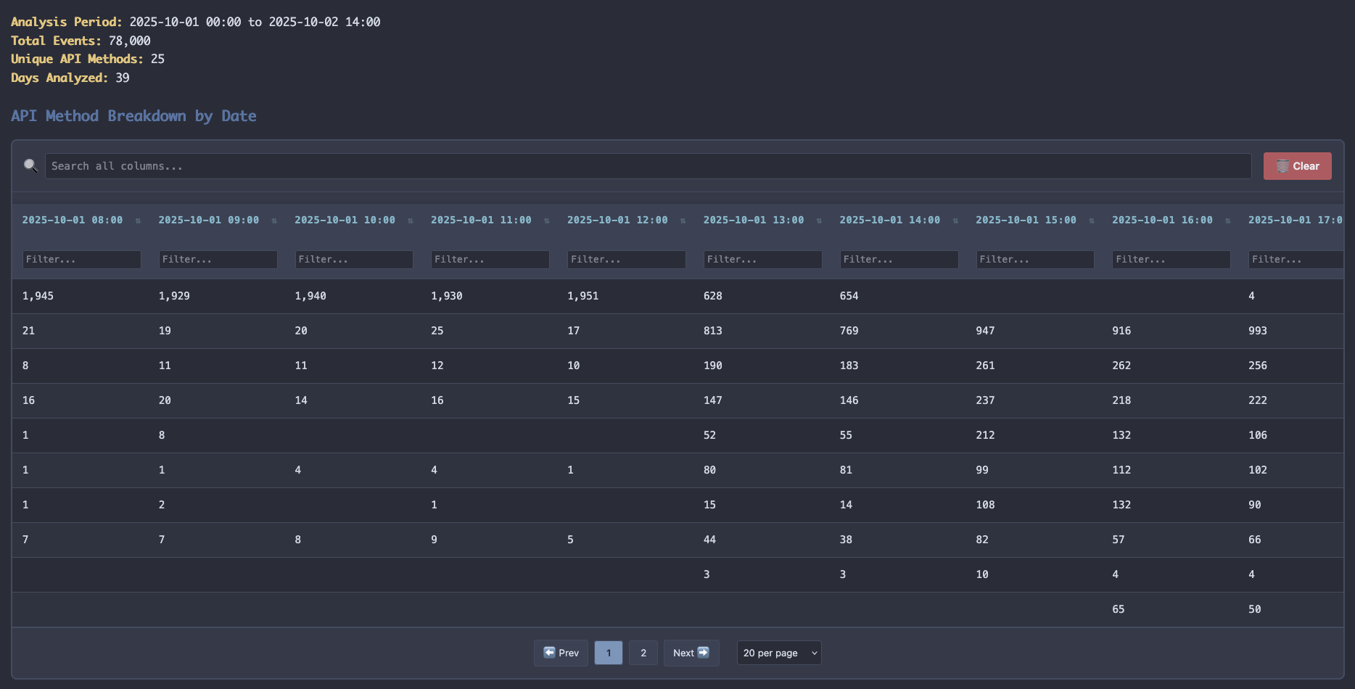Go to page 2 of the table
1355x689 pixels.
tap(643, 653)
